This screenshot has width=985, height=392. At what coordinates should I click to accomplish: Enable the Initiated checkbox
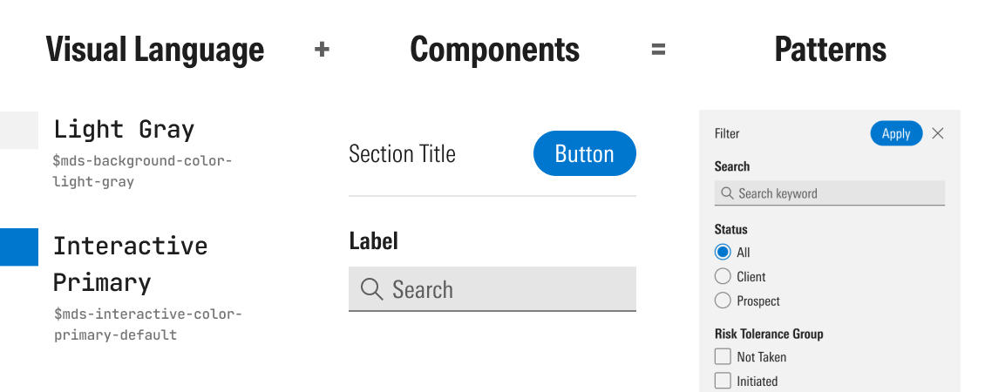pyautogui.click(x=723, y=381)
